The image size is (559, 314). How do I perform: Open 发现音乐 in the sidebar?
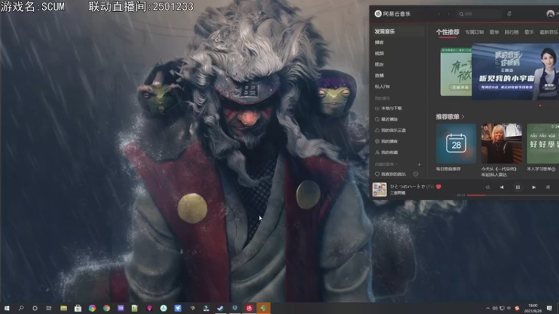coord(398,31)
